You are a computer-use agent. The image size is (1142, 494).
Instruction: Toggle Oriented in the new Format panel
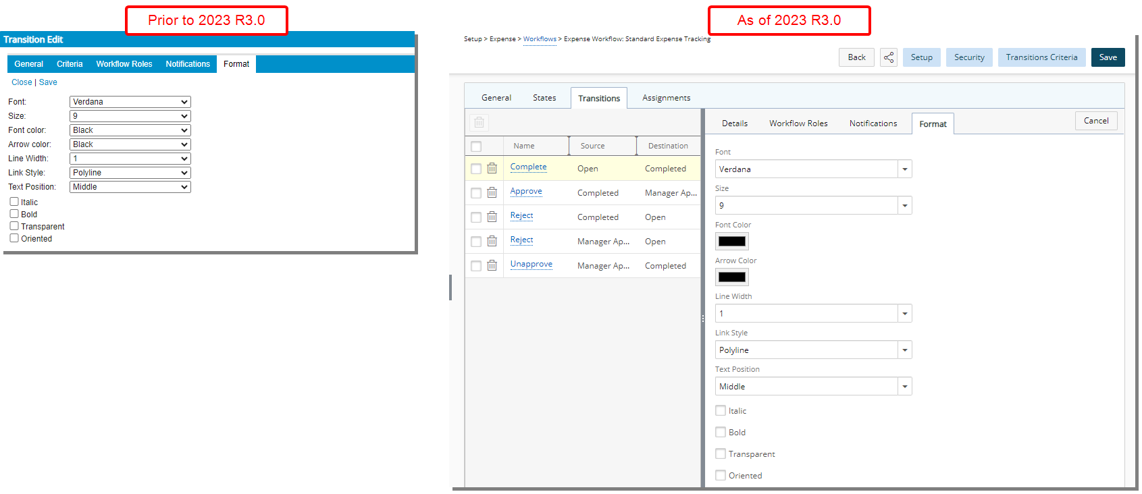721,475
